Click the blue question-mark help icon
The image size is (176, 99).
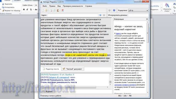click(114, 10)
